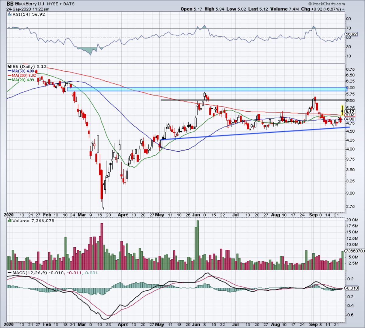Click the light blue resistance zone near 6.00
This screenshot has height=328, width=365.
207,89
